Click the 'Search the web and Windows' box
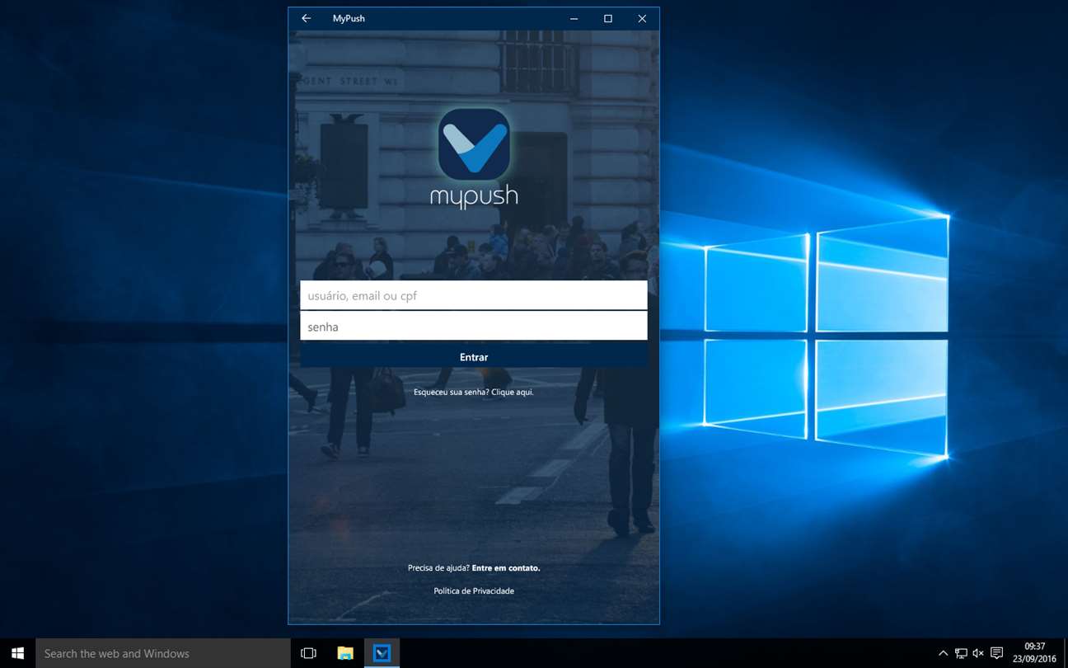This screenshot has width=1068, height=668. click(x=163, y=653)
